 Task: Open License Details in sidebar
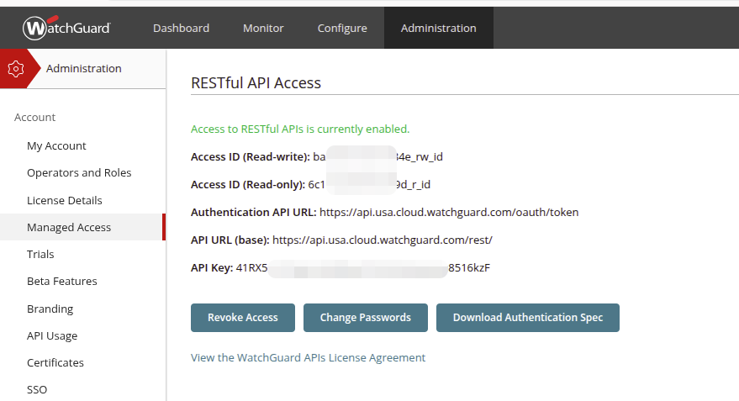point(65,201)
